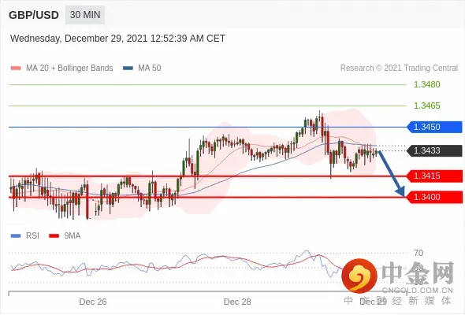Toggle the MA 50 legend label

(x=150, y=69)
